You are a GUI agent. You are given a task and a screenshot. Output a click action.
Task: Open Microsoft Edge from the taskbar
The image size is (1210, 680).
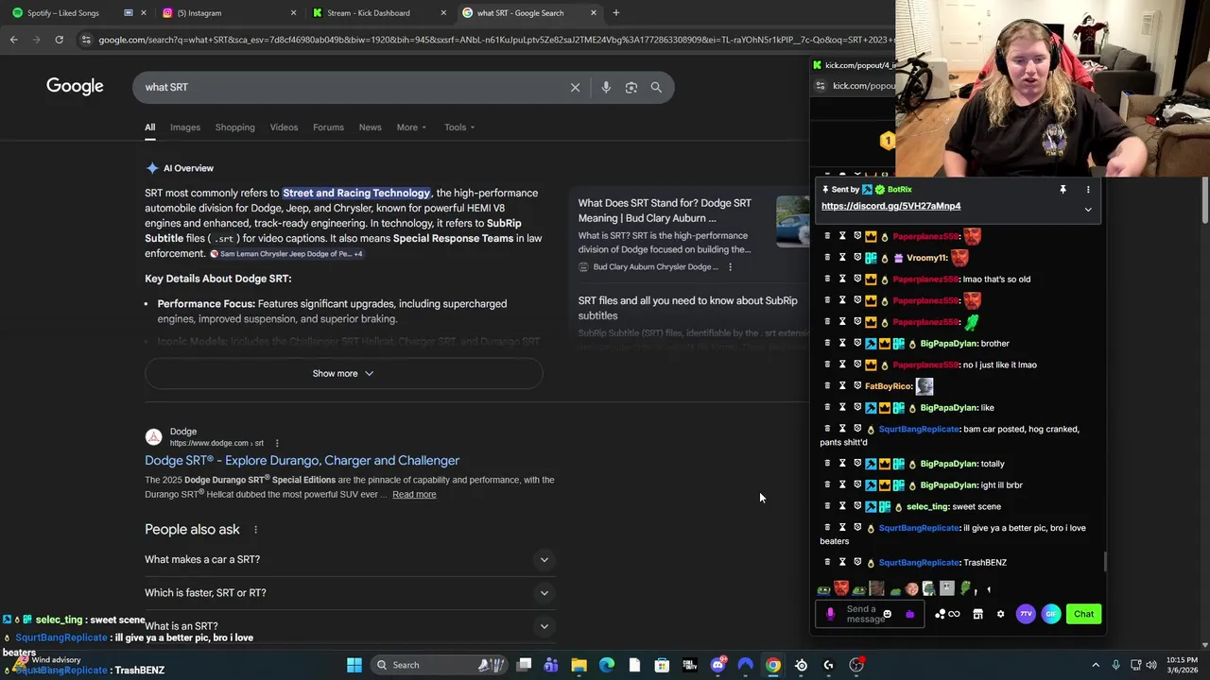607,665
